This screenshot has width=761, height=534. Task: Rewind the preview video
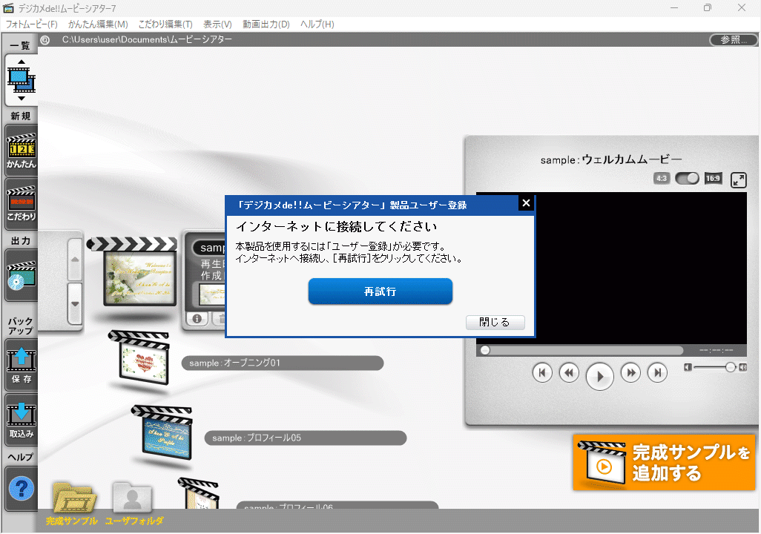[x=569, y=373]
